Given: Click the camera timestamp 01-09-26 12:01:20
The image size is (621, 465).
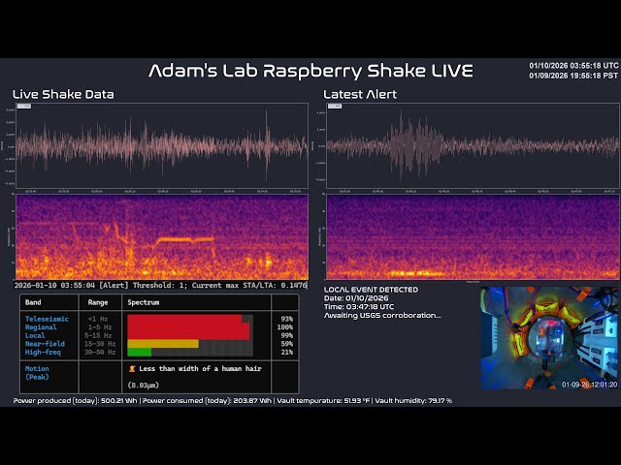Looking at the screenshot, I should [x=589, y=385].
